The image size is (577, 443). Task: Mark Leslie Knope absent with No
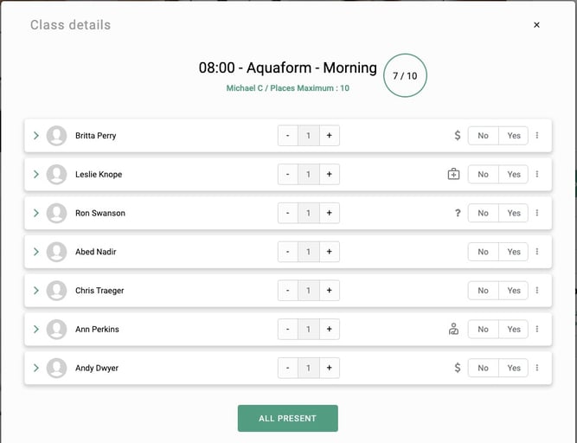(x=483, y=175)
